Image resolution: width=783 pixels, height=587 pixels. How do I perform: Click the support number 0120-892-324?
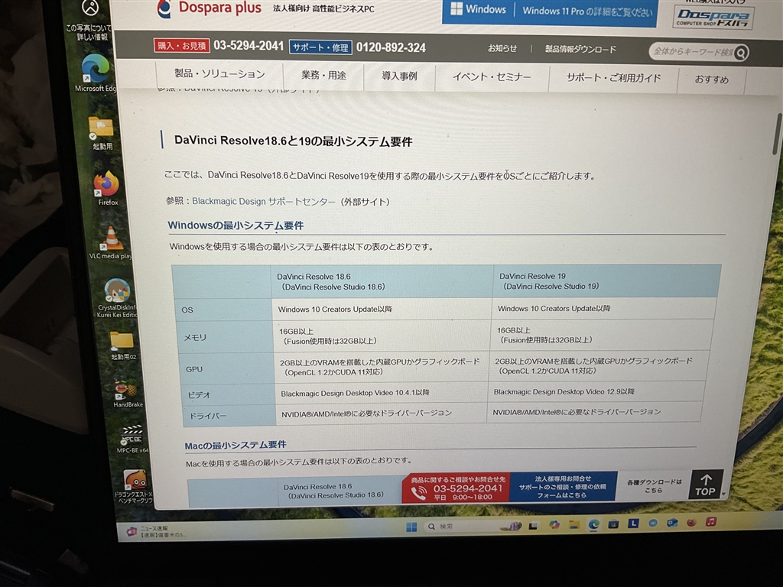point(391,48)
